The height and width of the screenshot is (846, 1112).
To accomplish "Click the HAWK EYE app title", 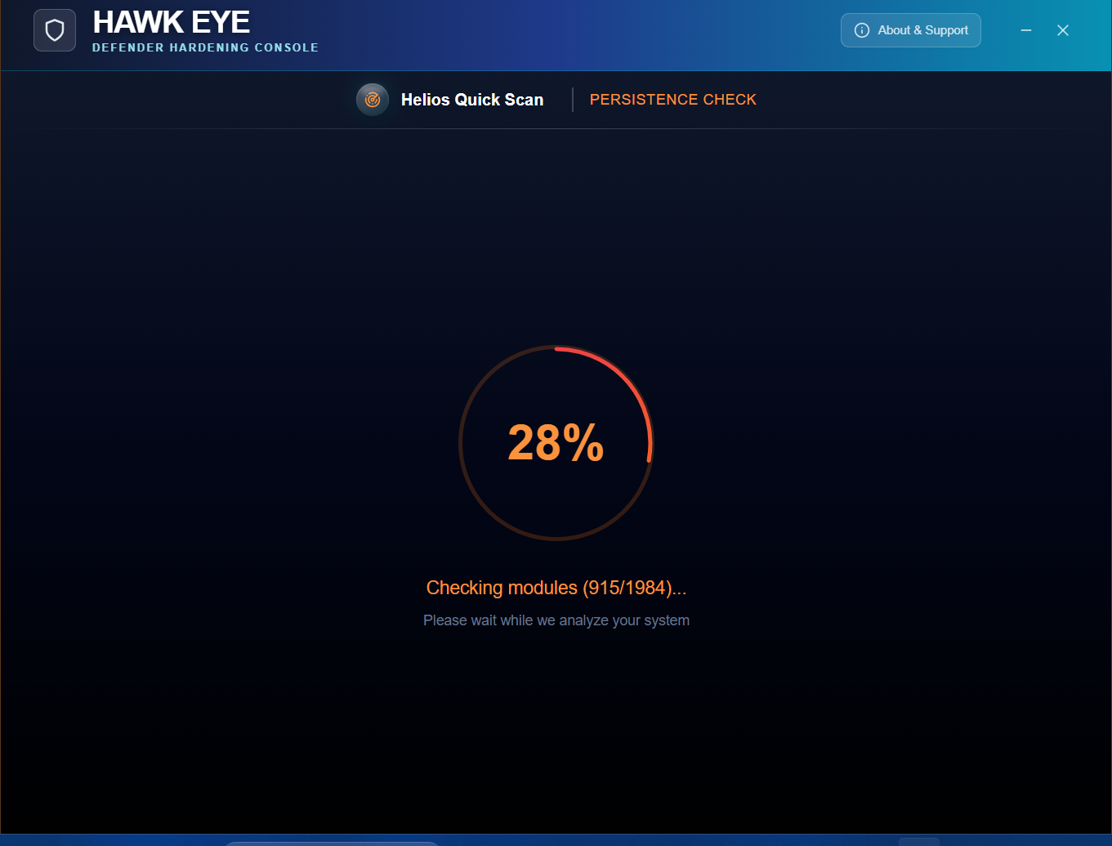I will point(172,22).
